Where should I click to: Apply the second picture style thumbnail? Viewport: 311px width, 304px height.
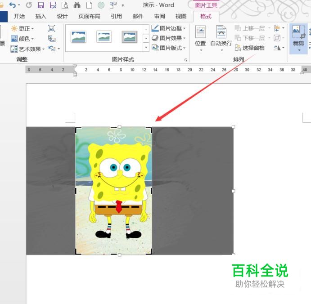(104, 37)
